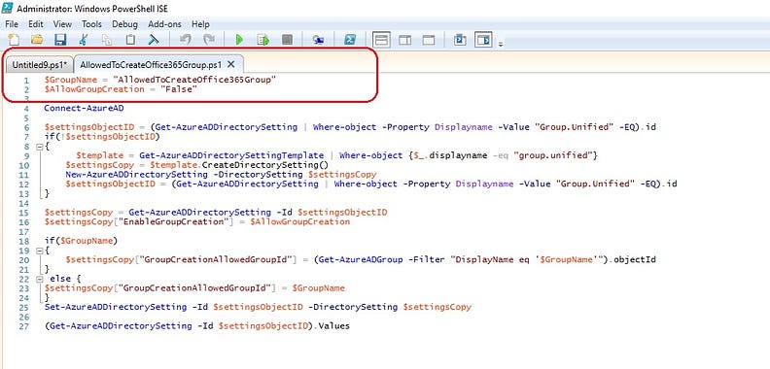The image size is (770, 369).
Task: Show script pane on right layout icon
Action: (405, 40)
